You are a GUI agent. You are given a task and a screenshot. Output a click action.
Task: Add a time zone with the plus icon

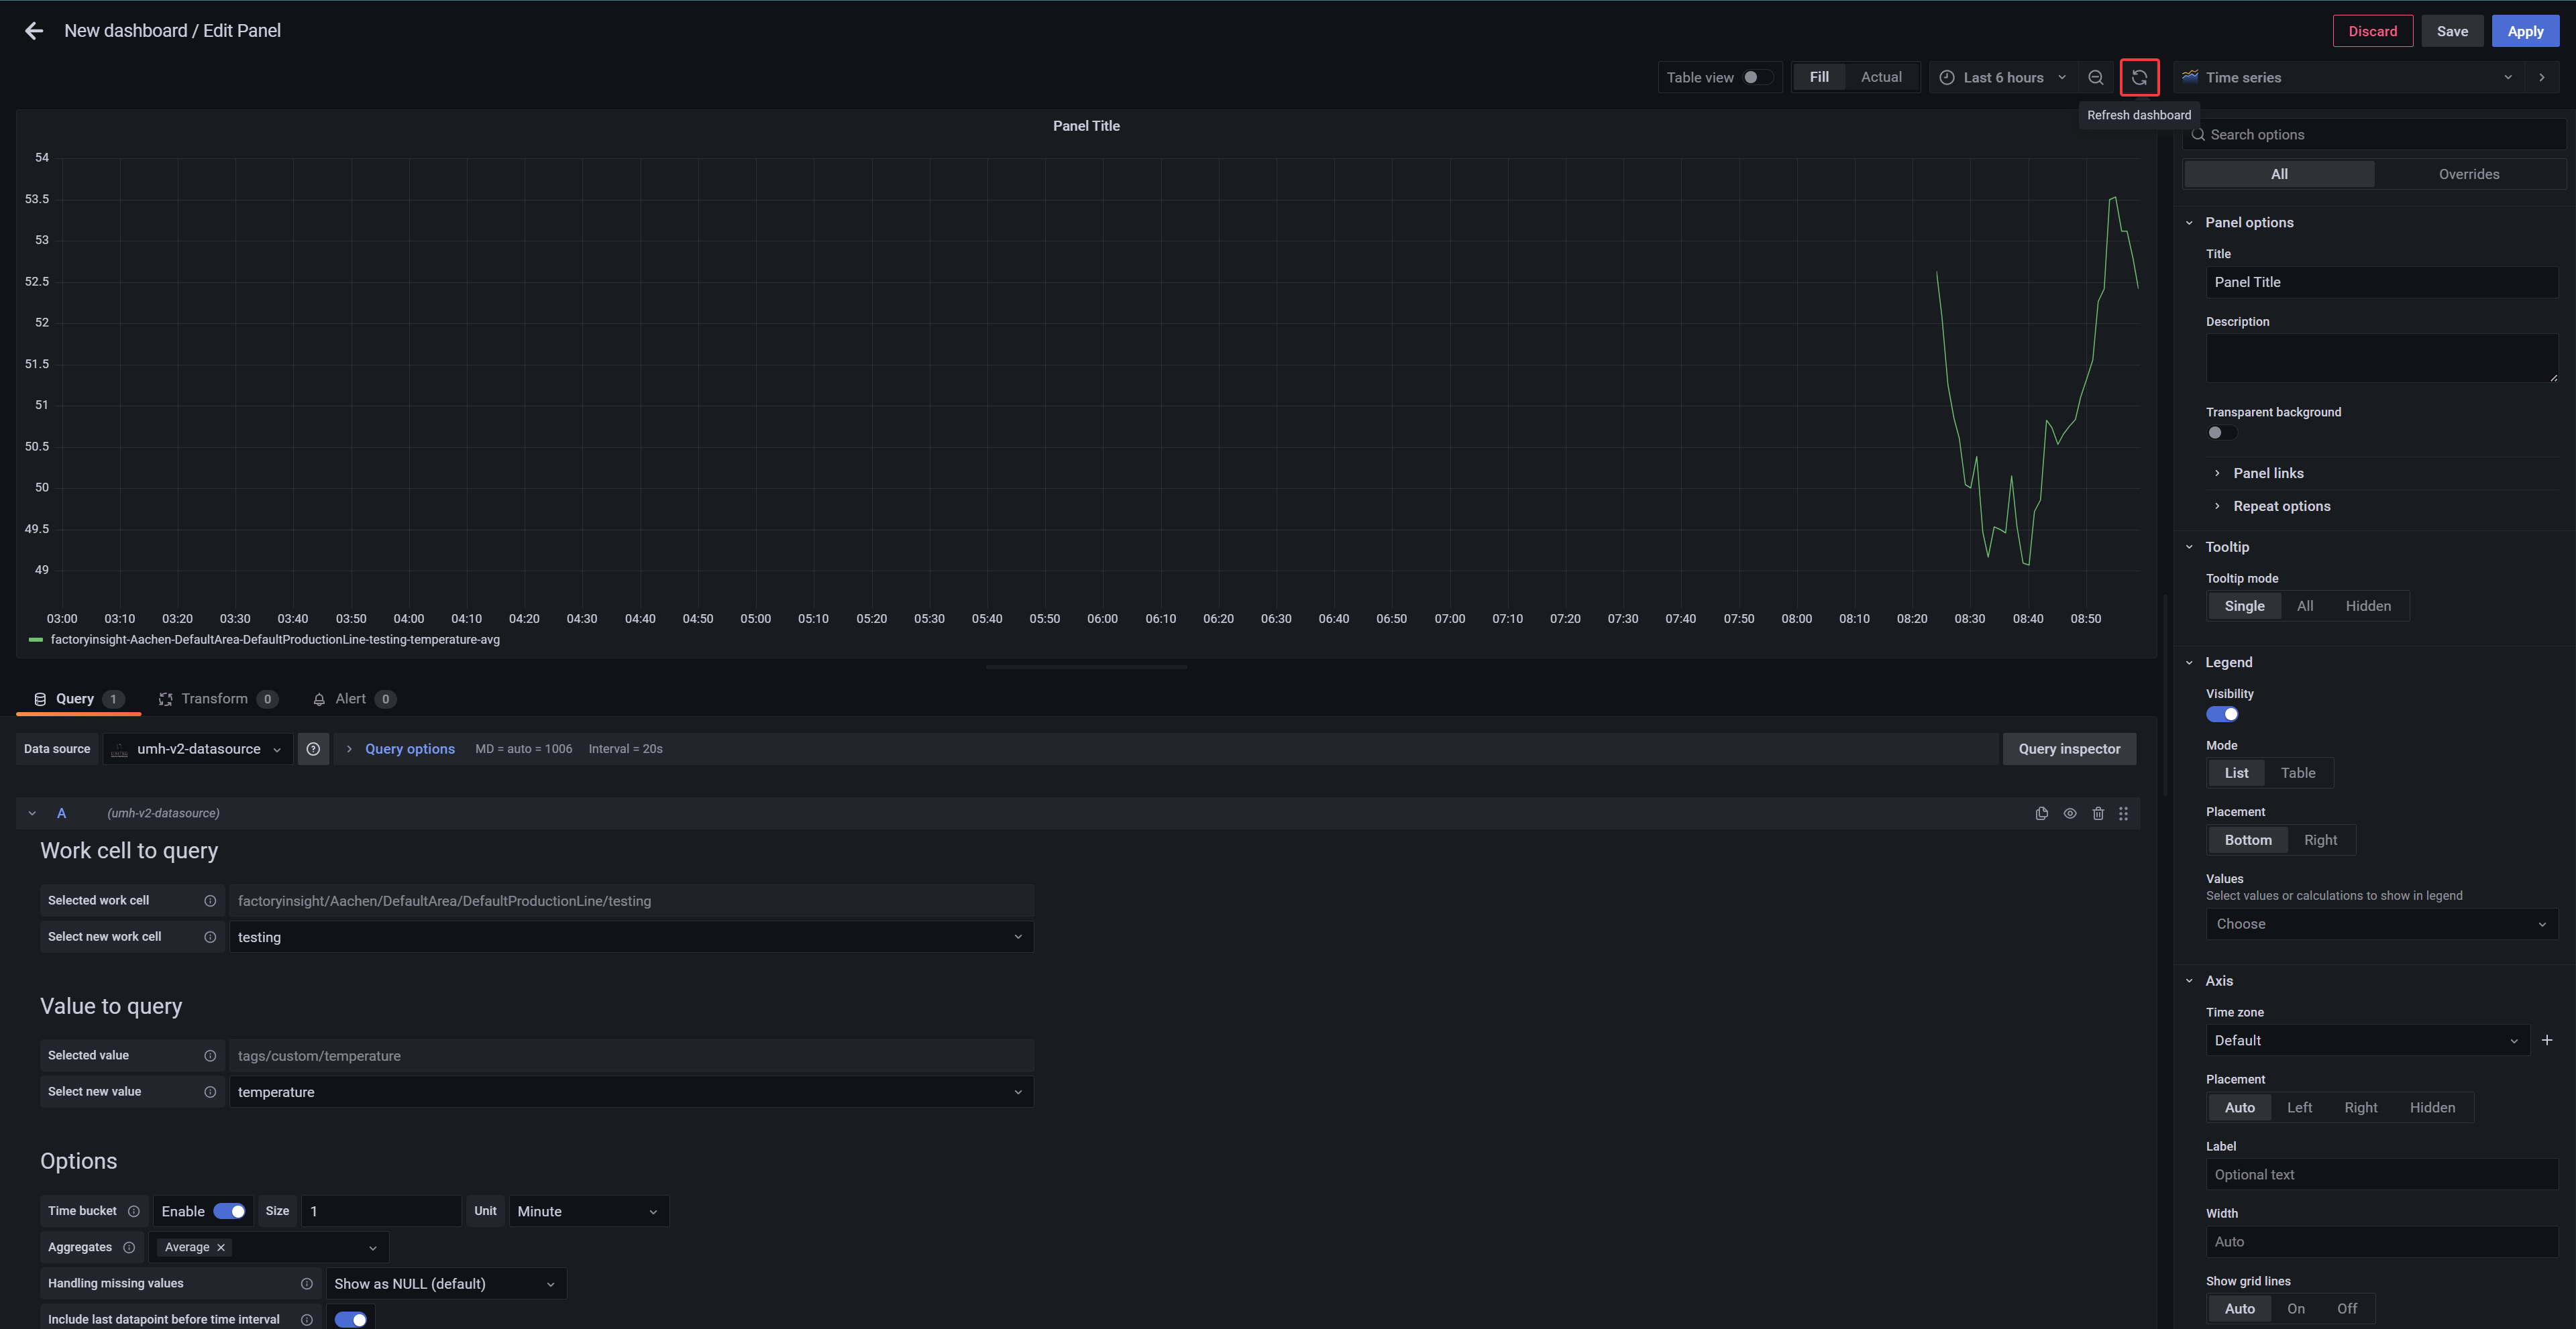point(2547,1040)
